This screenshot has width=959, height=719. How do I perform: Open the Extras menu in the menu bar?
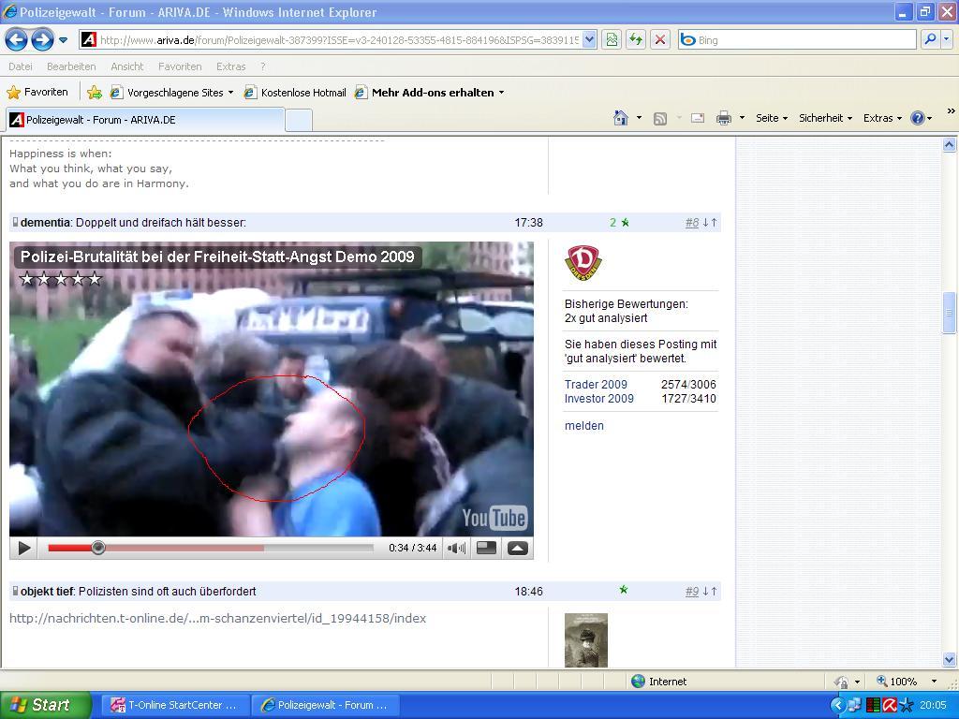230,66
